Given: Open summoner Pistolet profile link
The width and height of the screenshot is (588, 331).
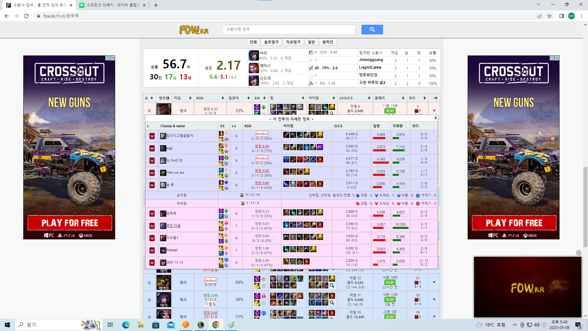Looking at the screenshot, I should coord(172,250).
